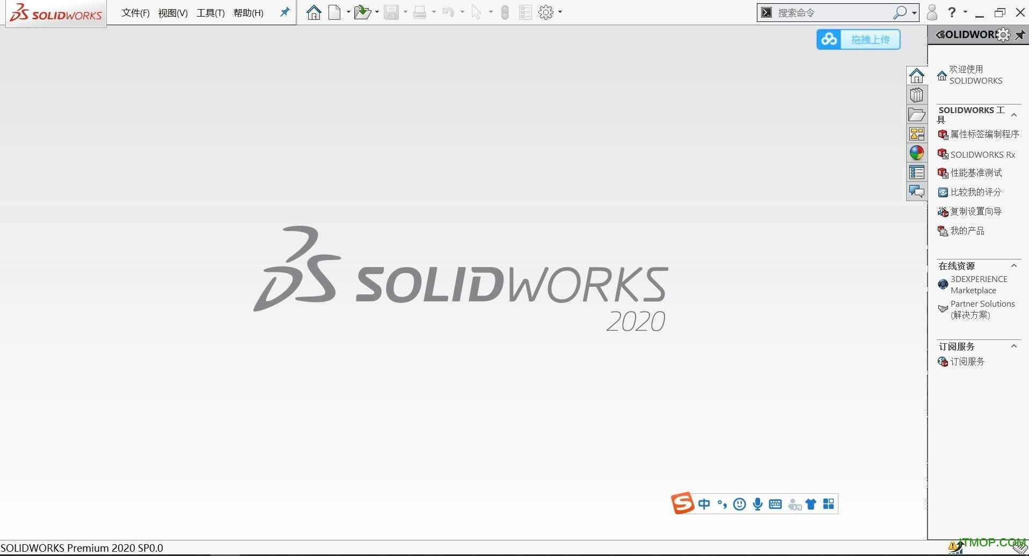Open the Options gear icon in toolbar
Screen dimensions: 1029x556
546,12
